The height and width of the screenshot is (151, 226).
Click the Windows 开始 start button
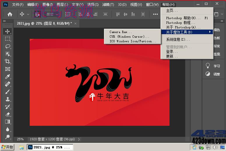coord(8,147)
